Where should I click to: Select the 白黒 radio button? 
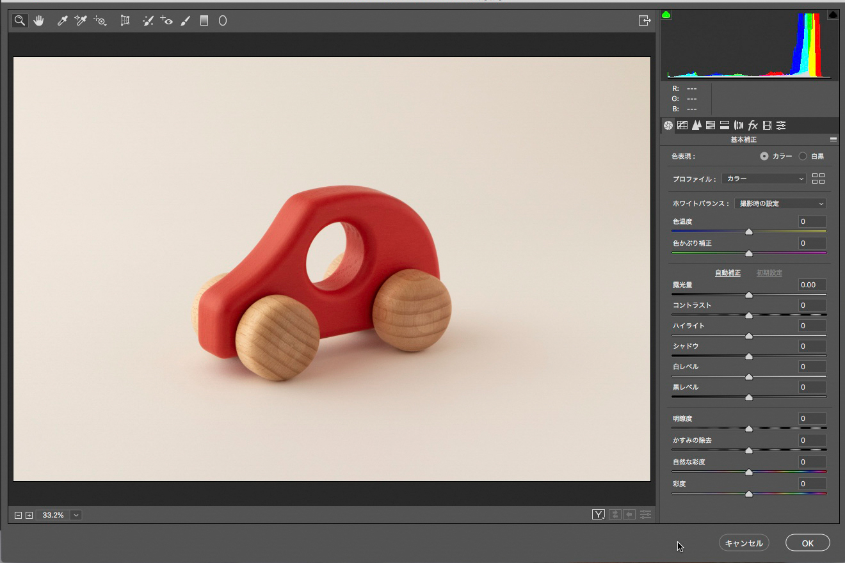pos(803,156)
